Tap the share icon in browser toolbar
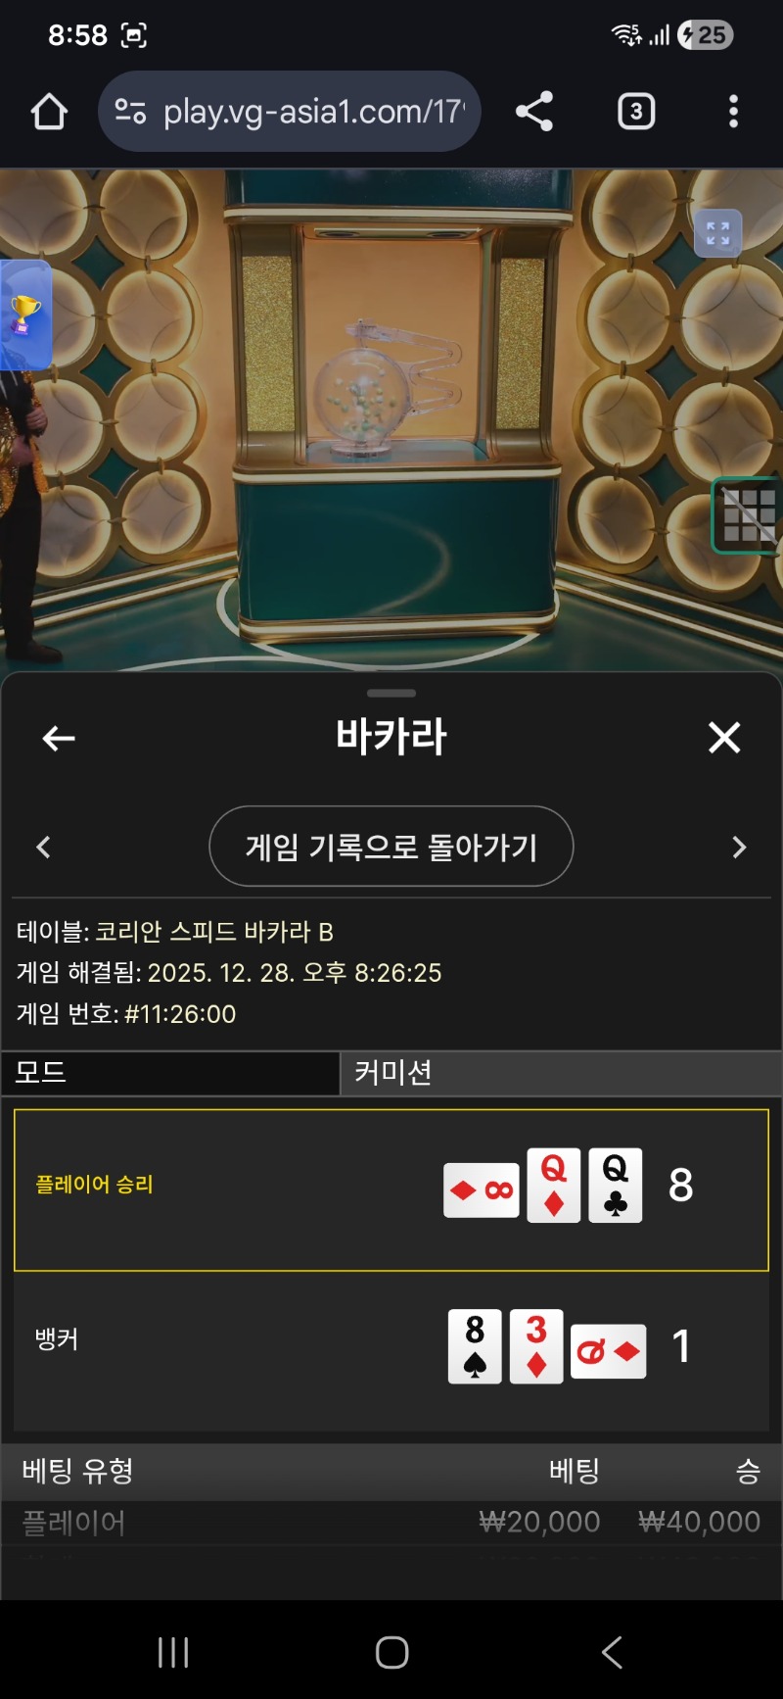Viewport: 783px width, 1699px height. click(534, 112)
